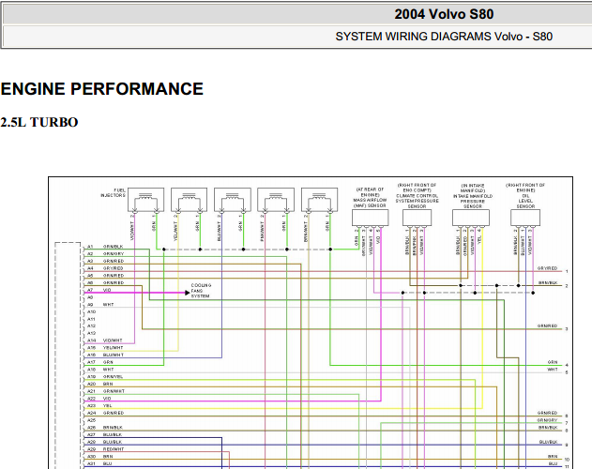Viewport: 592px width, 469px height.
Task: Click the "2004 Volvo S80" header title
Action: (x=444, y=14)
